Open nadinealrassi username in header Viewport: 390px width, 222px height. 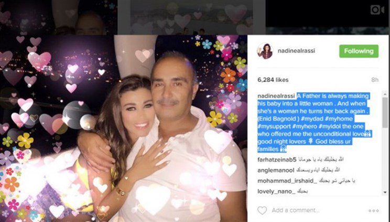[x=296, y=51]
